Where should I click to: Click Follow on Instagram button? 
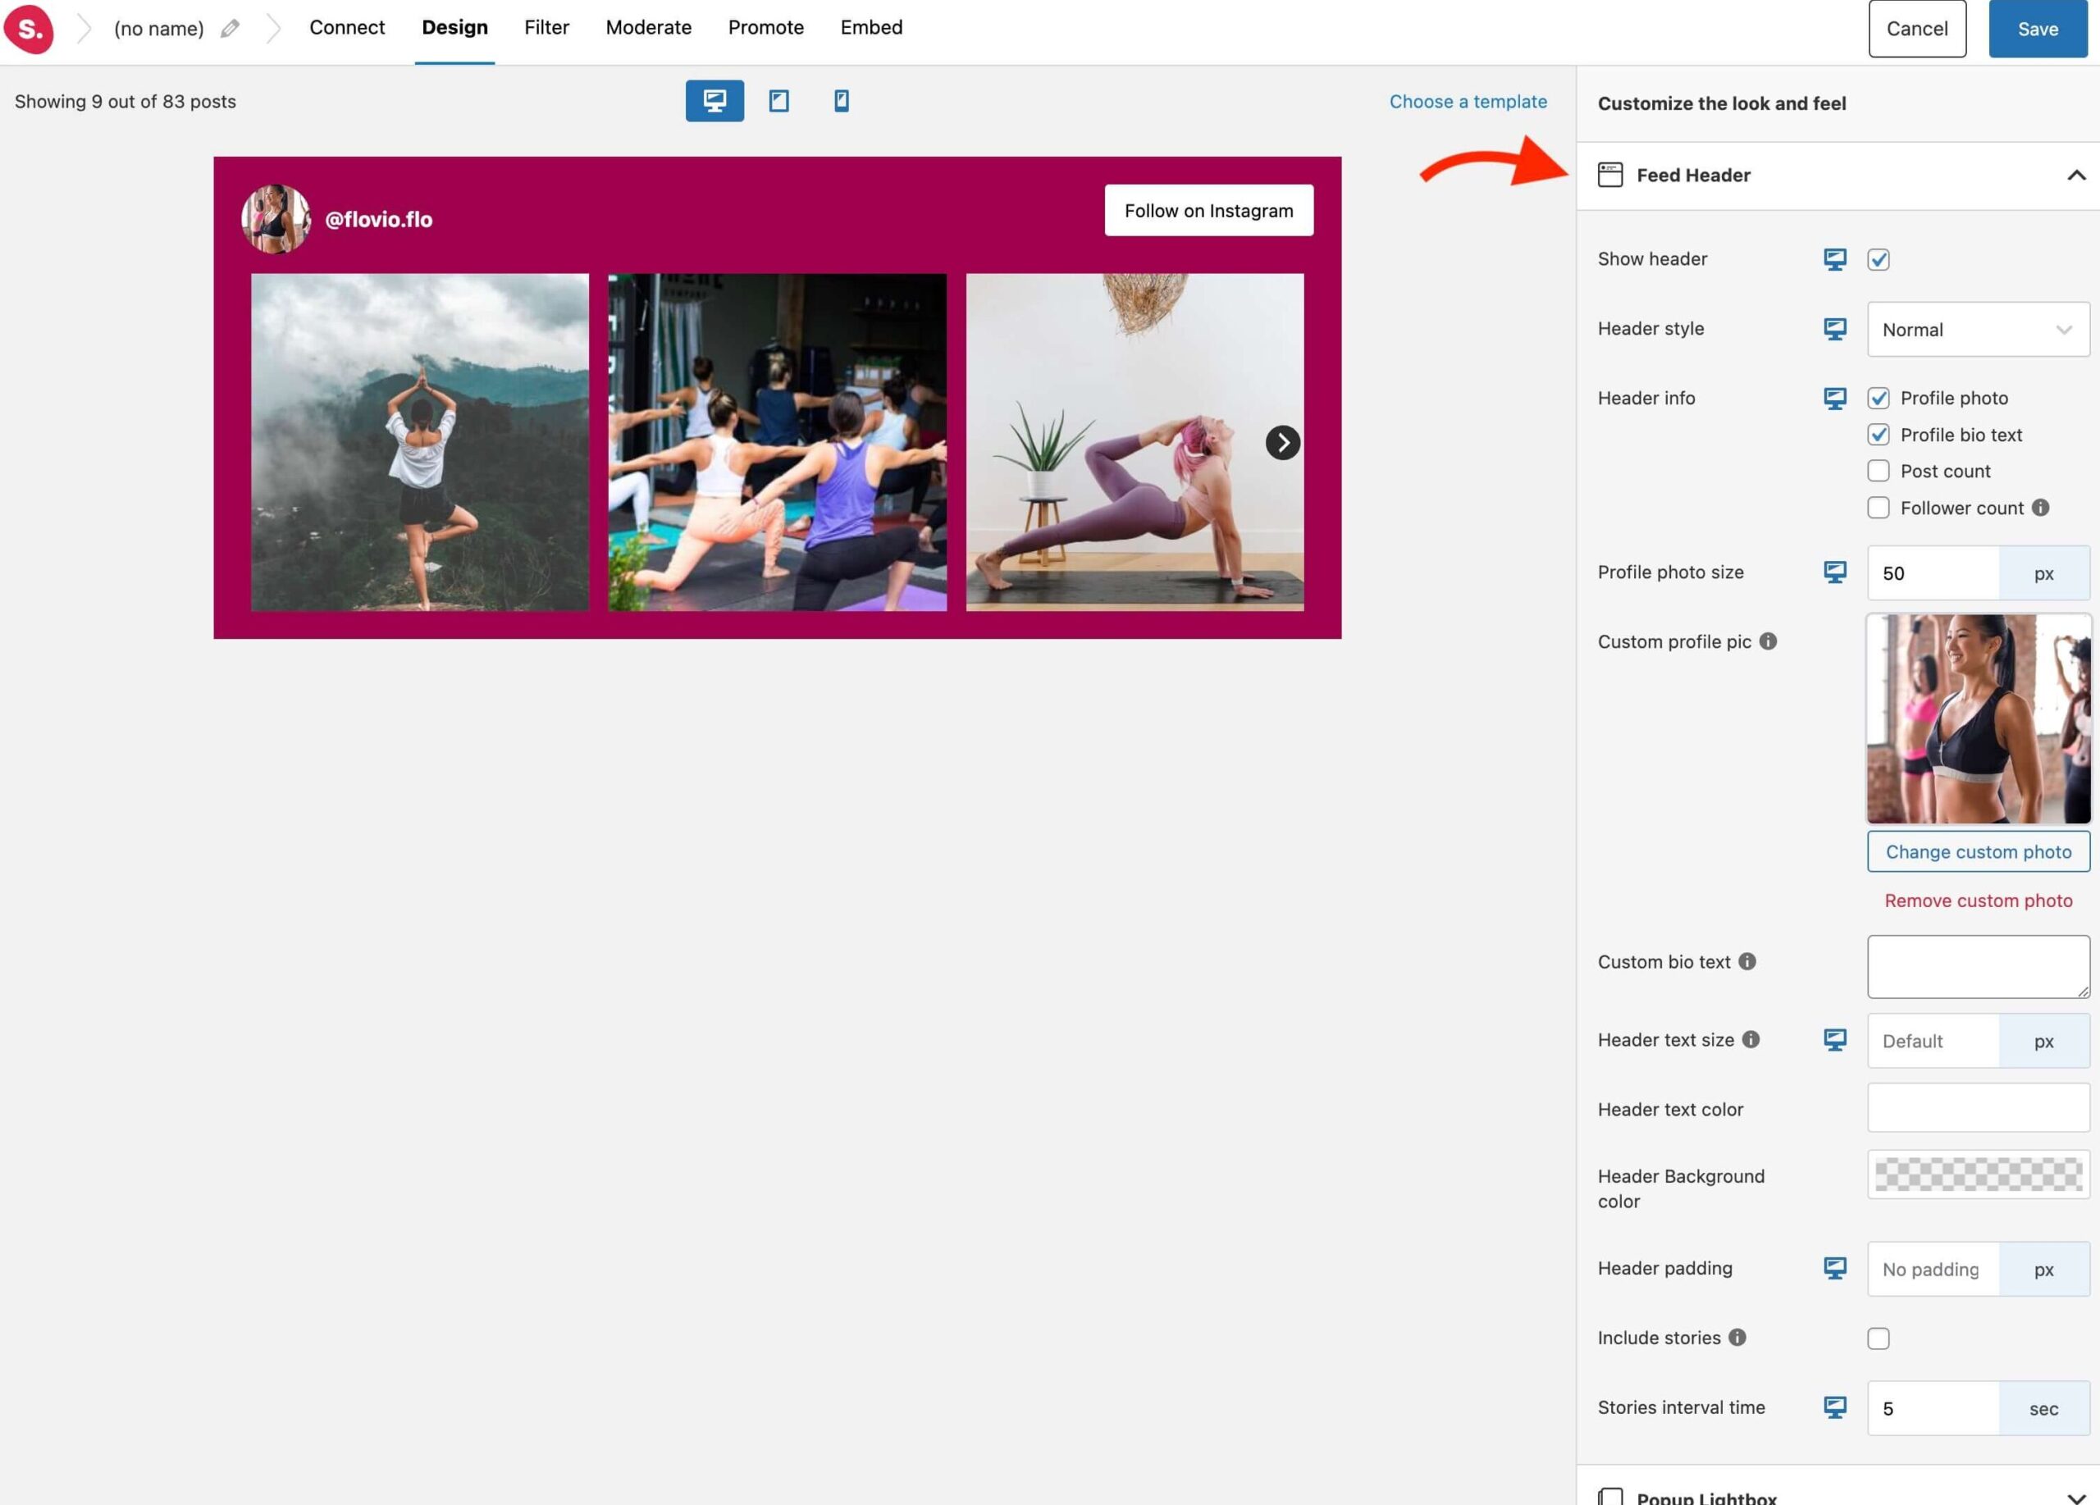1208,210
